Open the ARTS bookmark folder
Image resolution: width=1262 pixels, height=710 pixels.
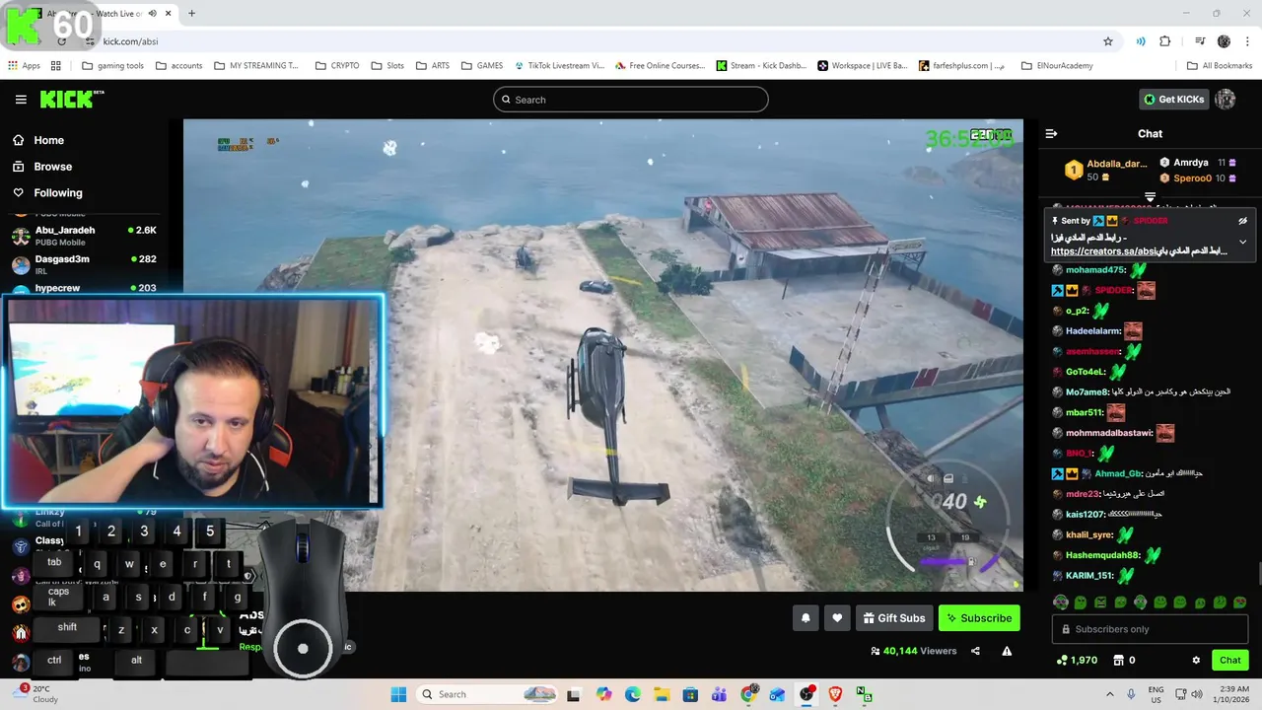click(x=432, y=66)
